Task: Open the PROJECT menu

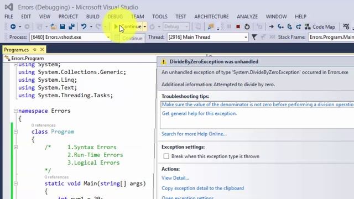Action: pyautogui.click(x=68, y=17)
